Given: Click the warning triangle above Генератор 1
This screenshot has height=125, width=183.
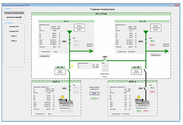Looking at the screenshot, I should point(63,97).
